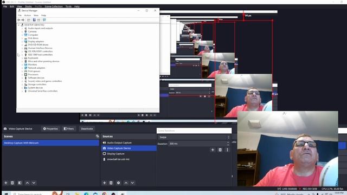Select Desktop Capture With Webcam scene
347x195 pixels.
50,143
